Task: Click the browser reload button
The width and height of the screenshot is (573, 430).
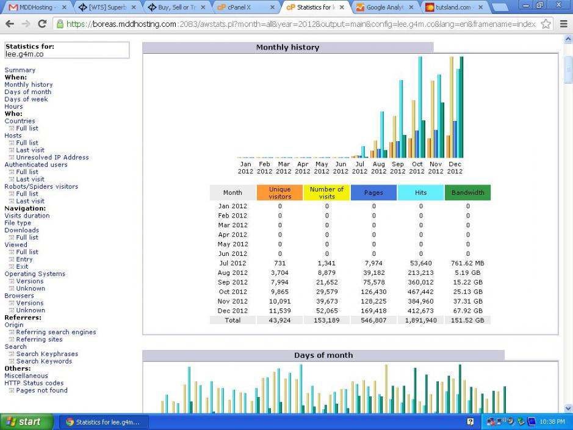Action: (42, 24)
